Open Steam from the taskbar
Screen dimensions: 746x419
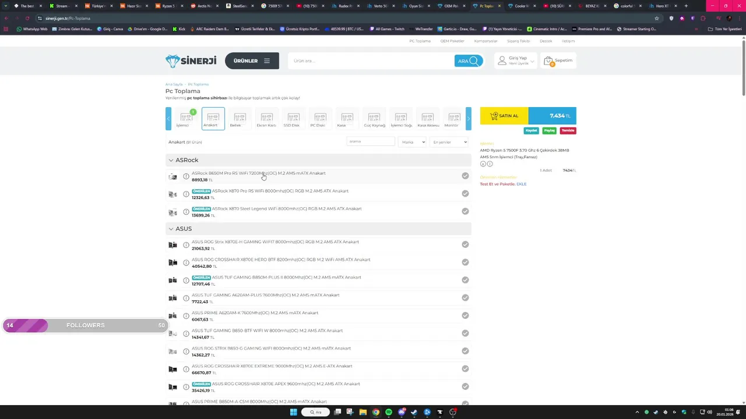[414, 412]
